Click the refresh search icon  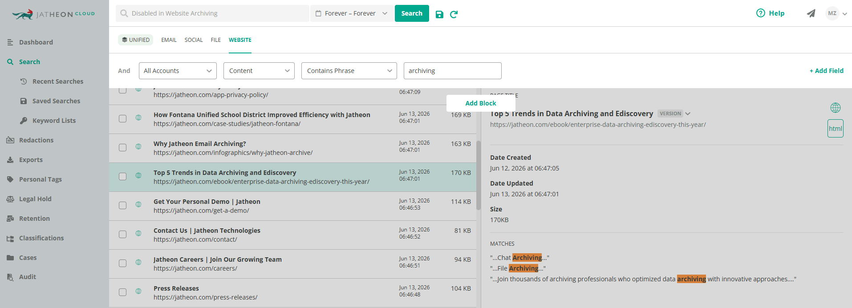tap(454, 14)
